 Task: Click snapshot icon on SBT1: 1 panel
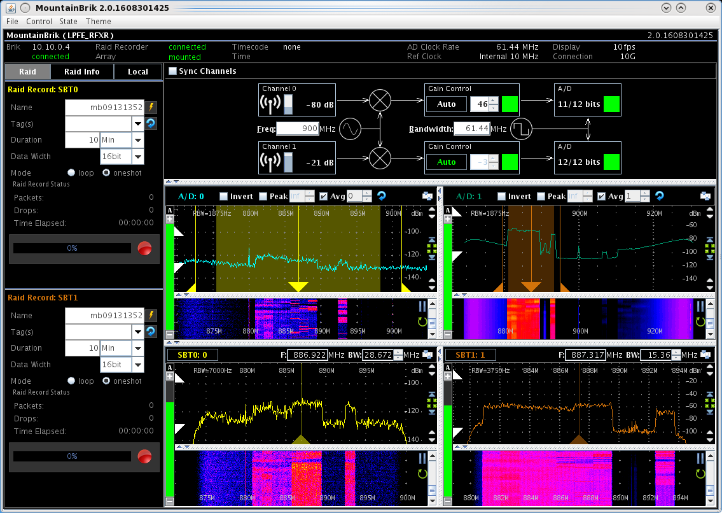click(x=705, y=355)
